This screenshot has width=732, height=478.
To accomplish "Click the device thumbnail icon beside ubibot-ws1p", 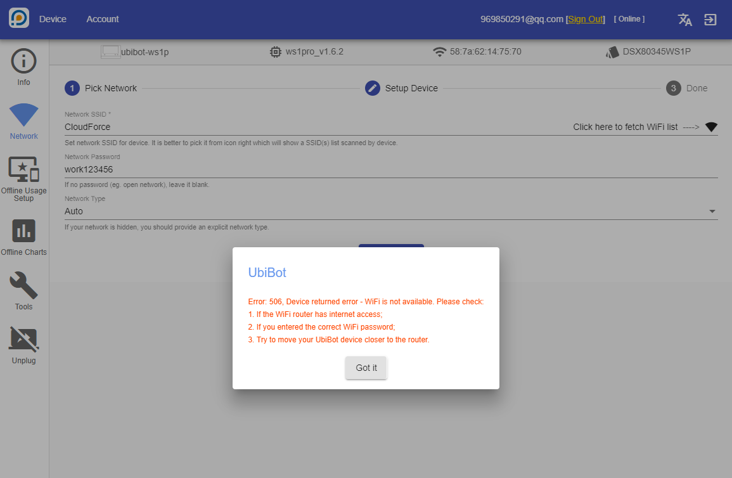I will tap(110, 52).
